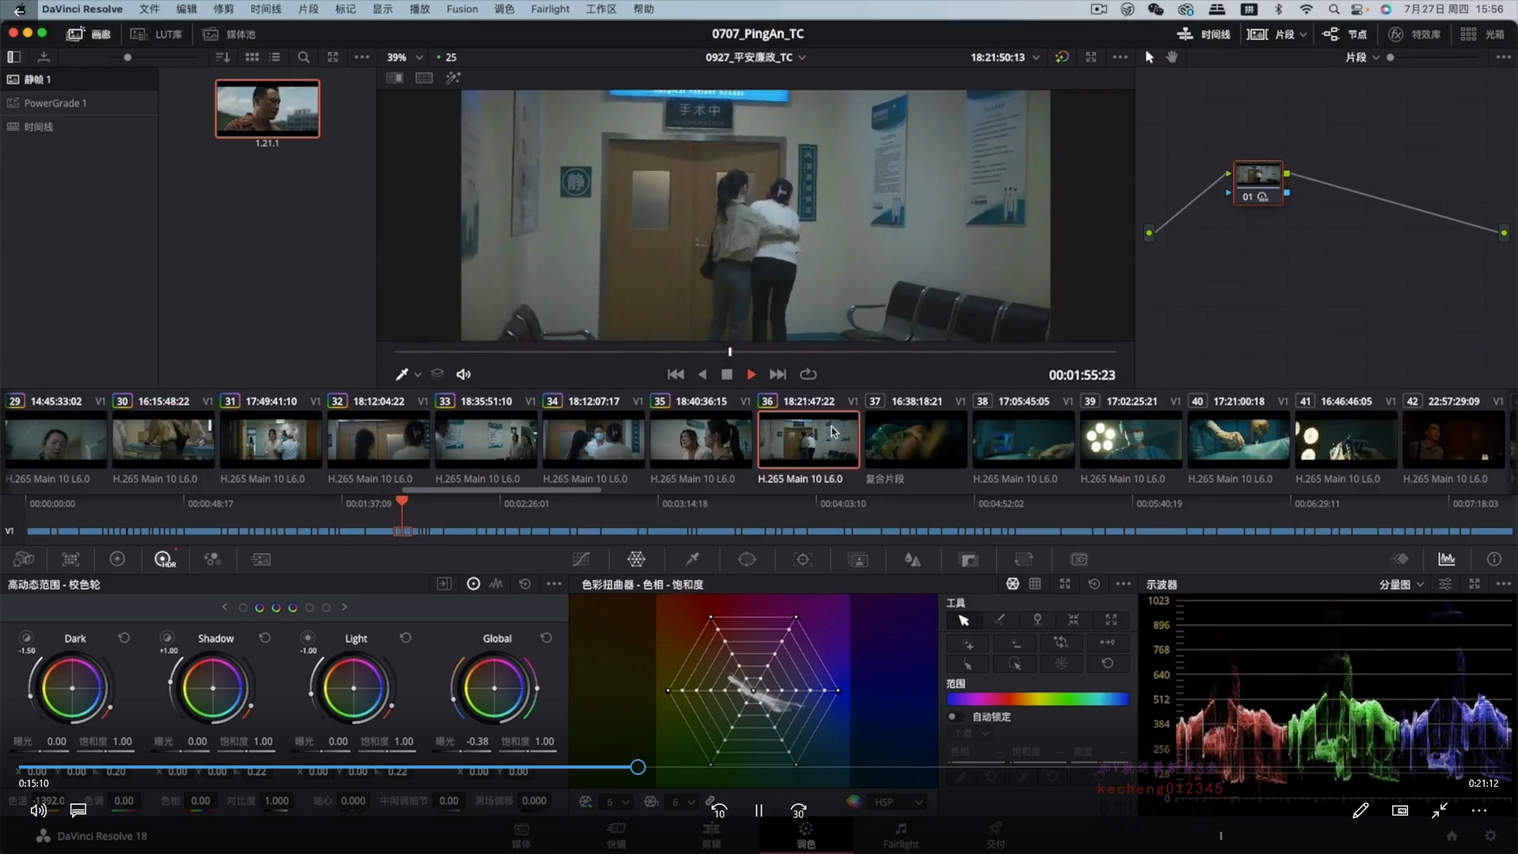Select the hand pan tool in node editor

(1172, 57)
